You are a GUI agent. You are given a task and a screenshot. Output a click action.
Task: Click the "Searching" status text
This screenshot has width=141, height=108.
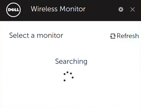pos(71,61)
